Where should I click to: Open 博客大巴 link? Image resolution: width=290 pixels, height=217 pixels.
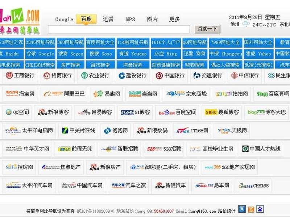tap(266, 112)
